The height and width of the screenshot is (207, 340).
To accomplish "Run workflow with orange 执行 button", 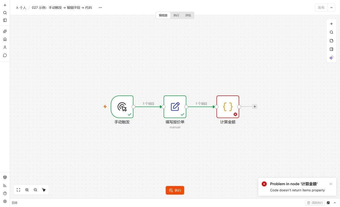I will tap(175, 190).
